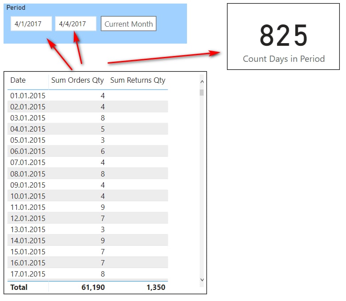Select the row dated 12.01.2015
346x301 pixels.
click(88, 218)
